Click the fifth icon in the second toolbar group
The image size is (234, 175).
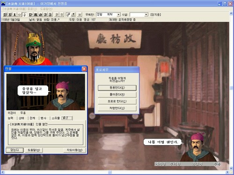pos(50,14)
